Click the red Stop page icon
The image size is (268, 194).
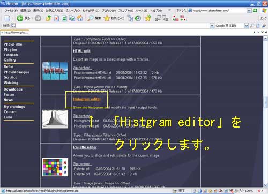coord(57,18)
